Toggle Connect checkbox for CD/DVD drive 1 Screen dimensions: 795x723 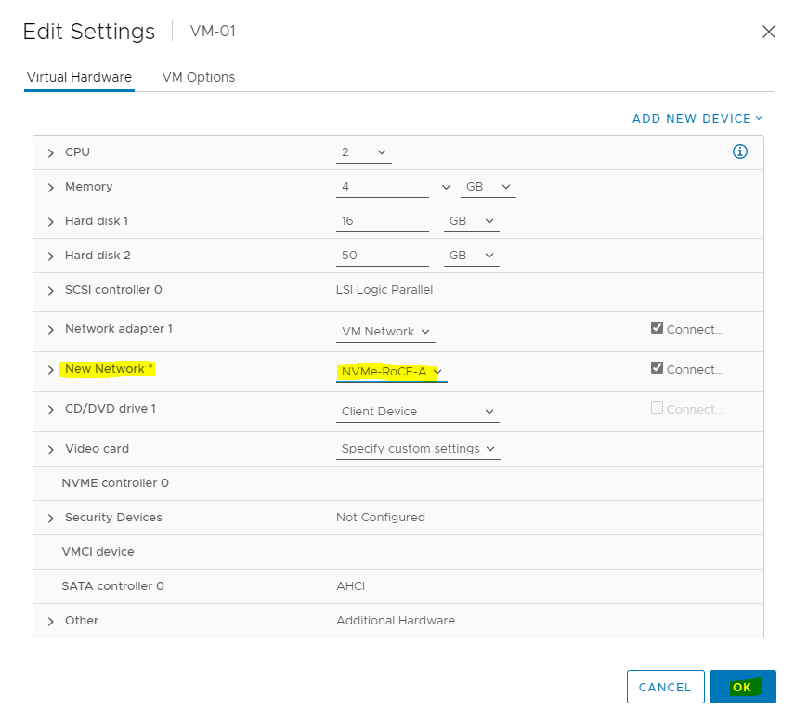tap(657, 408)
